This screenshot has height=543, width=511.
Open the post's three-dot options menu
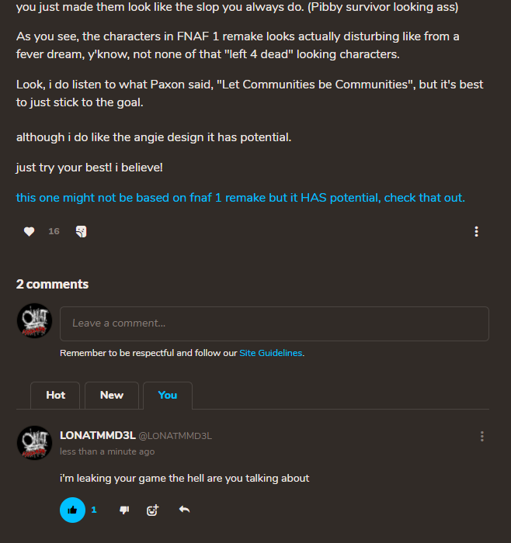(476, 231)
